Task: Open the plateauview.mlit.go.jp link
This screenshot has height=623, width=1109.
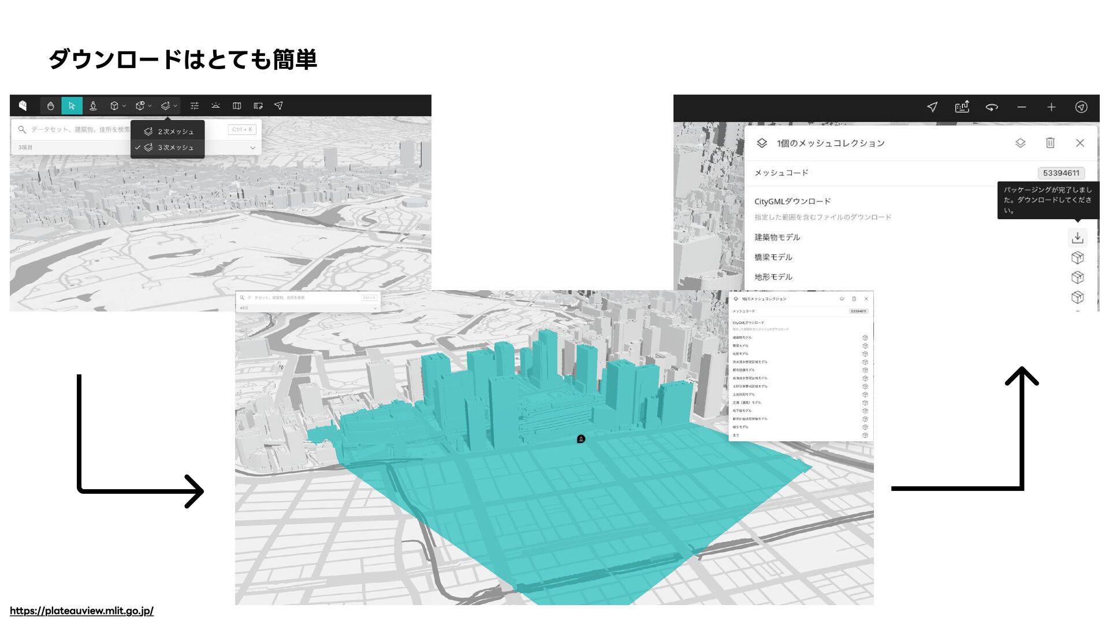Action: click(81, 610)
